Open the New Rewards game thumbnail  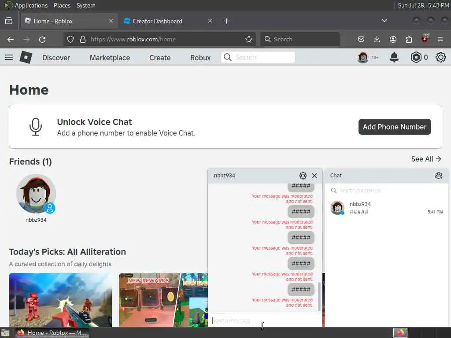point(163,300)
